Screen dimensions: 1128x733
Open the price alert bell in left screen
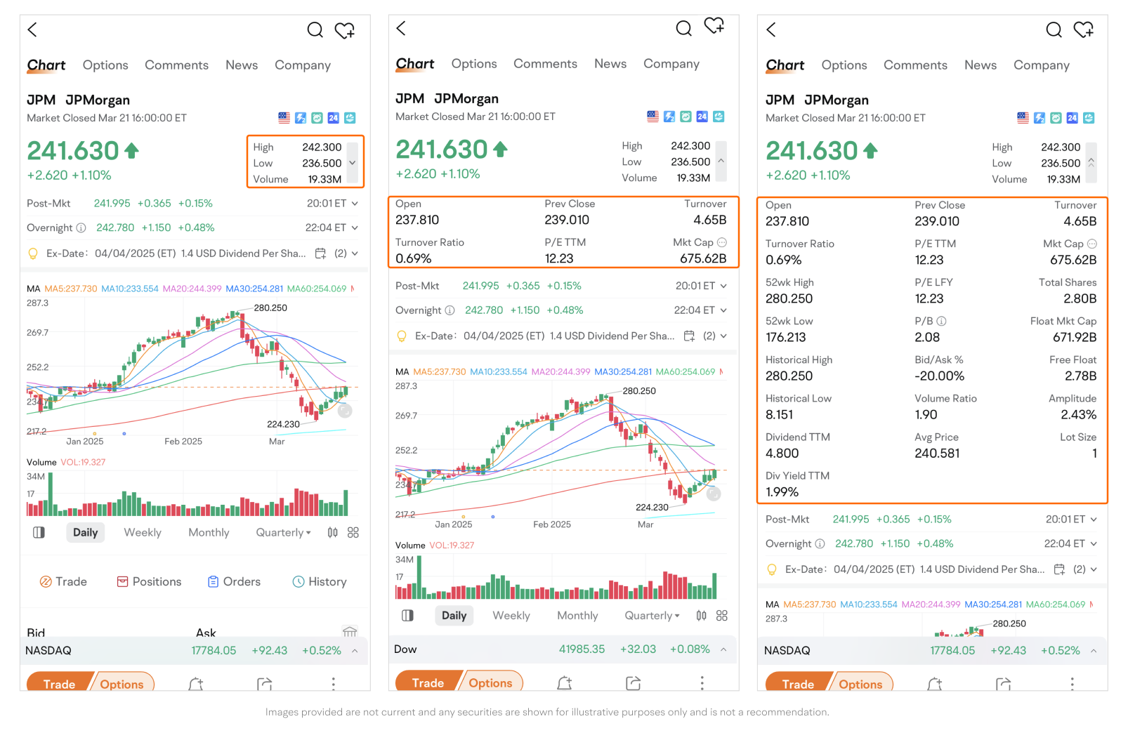point(196,684)
